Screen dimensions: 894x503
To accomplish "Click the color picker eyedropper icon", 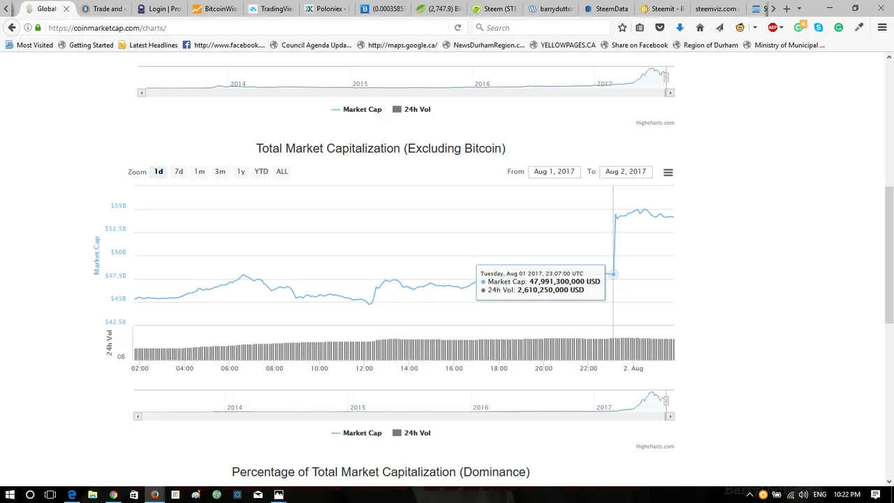I will click(x=859, y=28).
